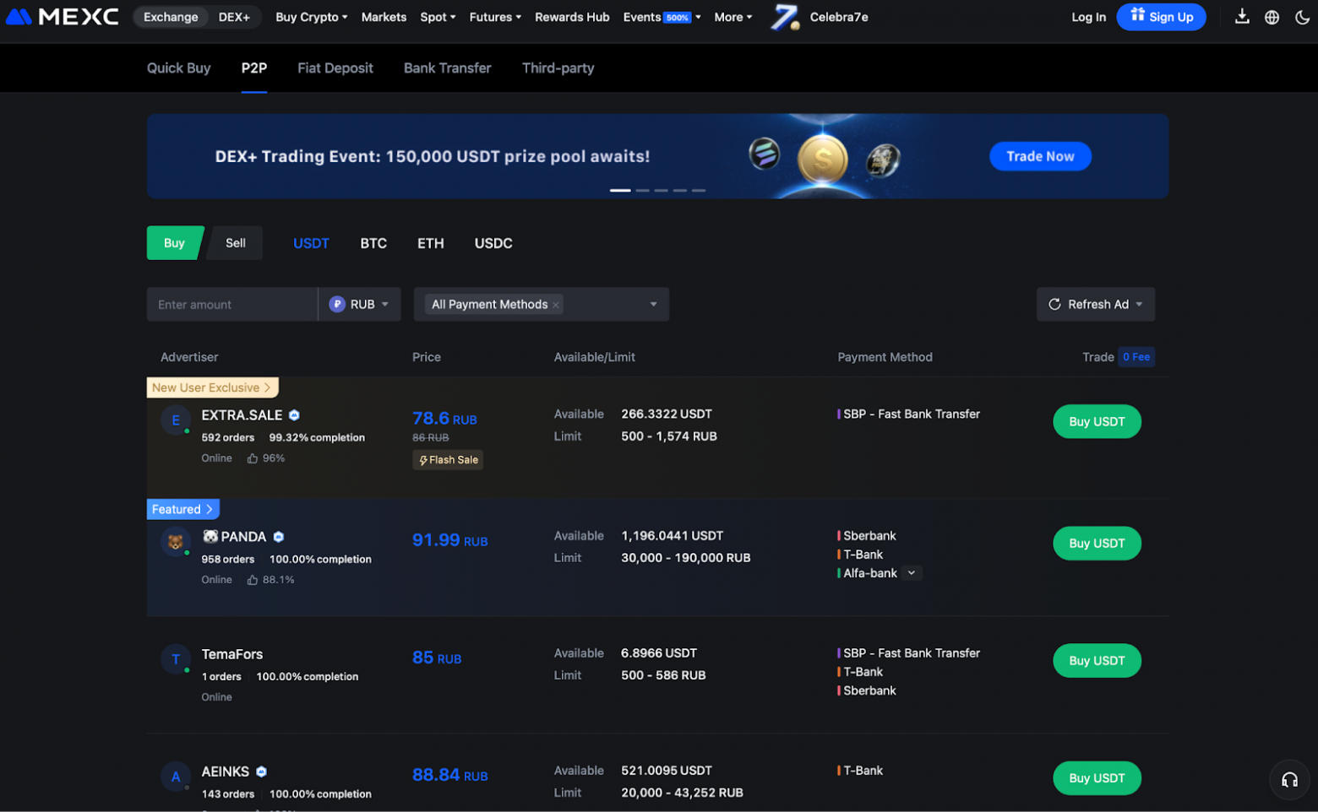The image size is (1318, 812).
Task: Click the thumbs-up icon showing 88.1%
Action: tap(252, 580)
